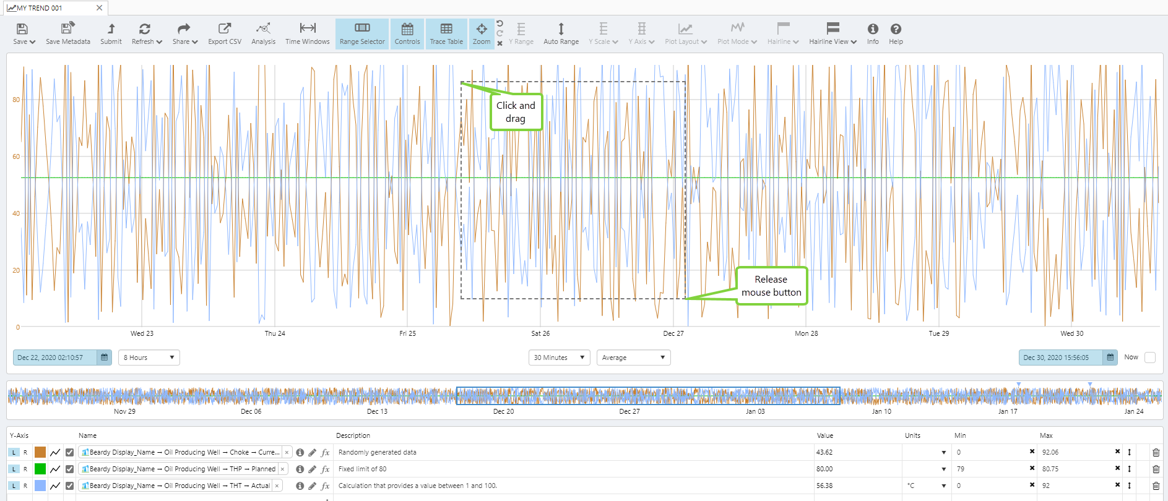Click the Submit button

(x=111, y=33)
